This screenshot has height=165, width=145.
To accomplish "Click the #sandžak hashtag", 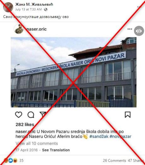I will [x=99, y=136].
